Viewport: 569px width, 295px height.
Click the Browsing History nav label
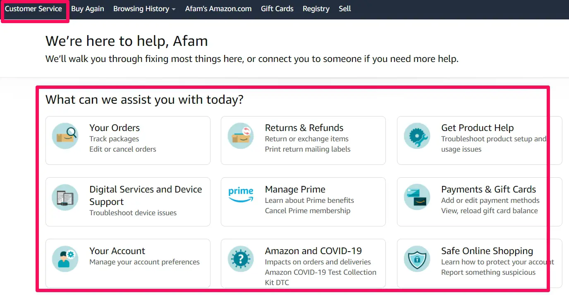(x=141, y=9)
